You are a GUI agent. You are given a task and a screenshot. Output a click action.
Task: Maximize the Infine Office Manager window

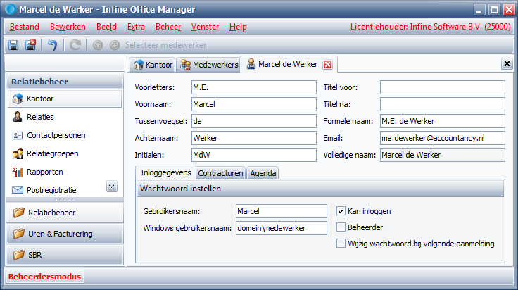(x=494, y=10)
